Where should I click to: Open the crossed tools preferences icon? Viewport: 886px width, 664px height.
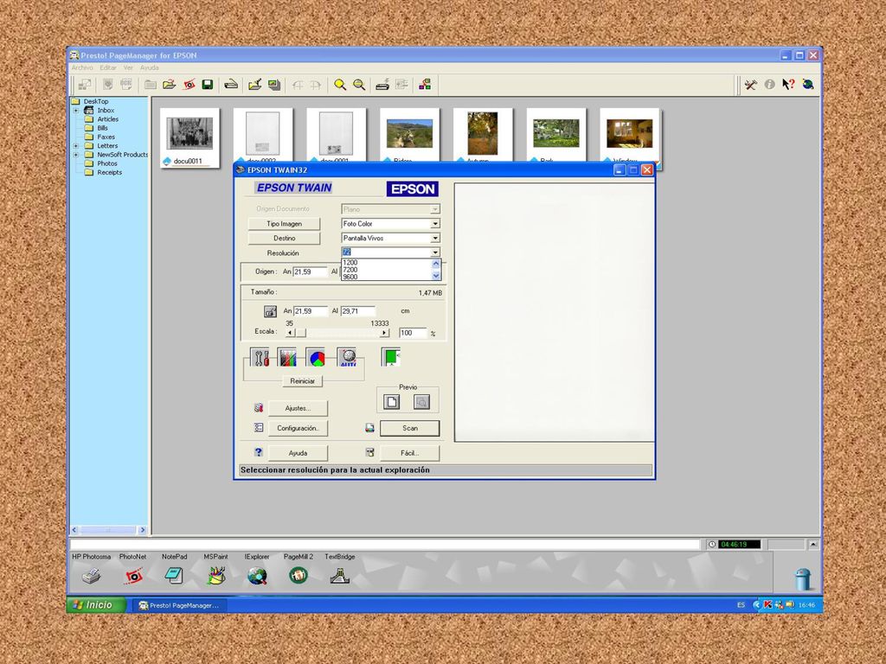750,85
